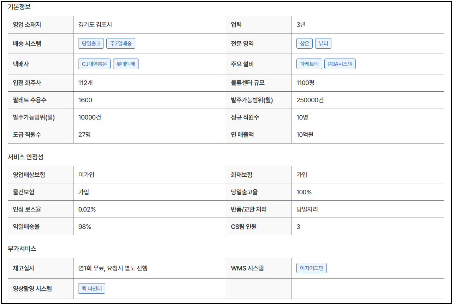Click the 전문 영역 label
454x305 pixels.
[x=242, y=43]
